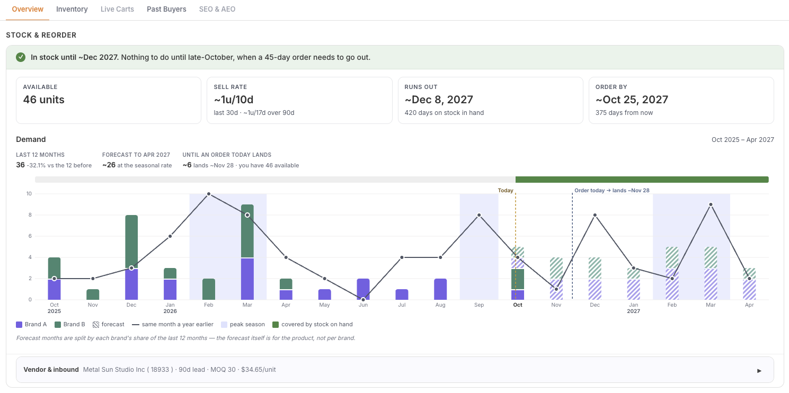Click the November 2026 forecast bar
The image size is (789, 393).
pos(556,279)
